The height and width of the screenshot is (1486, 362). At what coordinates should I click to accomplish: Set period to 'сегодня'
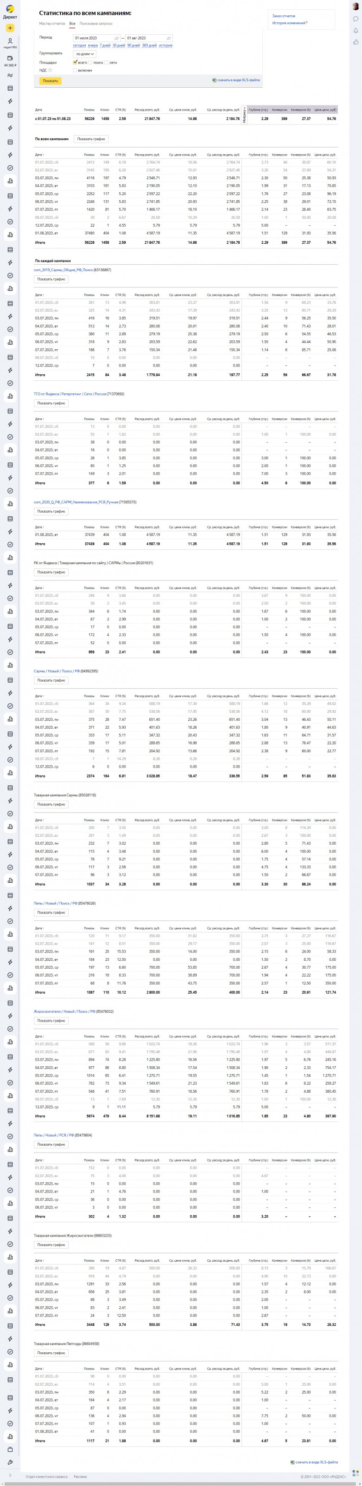tap(79, 45)
